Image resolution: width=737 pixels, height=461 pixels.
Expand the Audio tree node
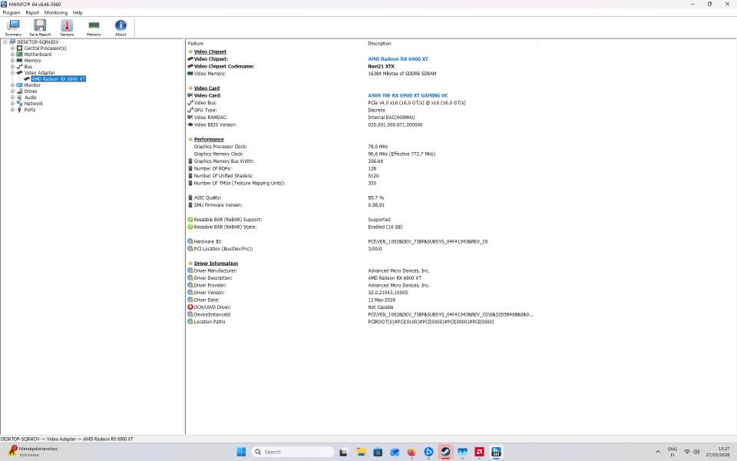point(13,98)
